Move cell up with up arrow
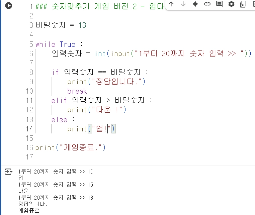The image size is (255, 215). click(x=171, y=4)
